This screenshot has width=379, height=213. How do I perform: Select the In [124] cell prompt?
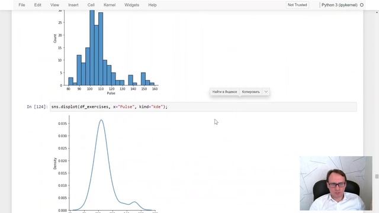[x=37, y=106]
